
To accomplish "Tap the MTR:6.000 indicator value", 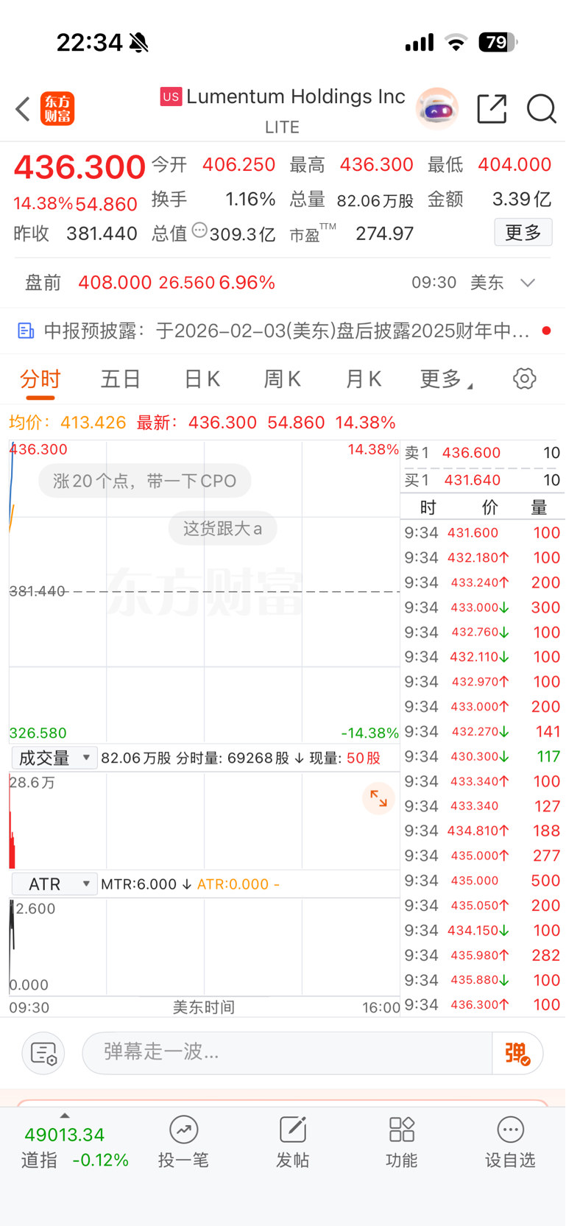I will tap(138, 884).
